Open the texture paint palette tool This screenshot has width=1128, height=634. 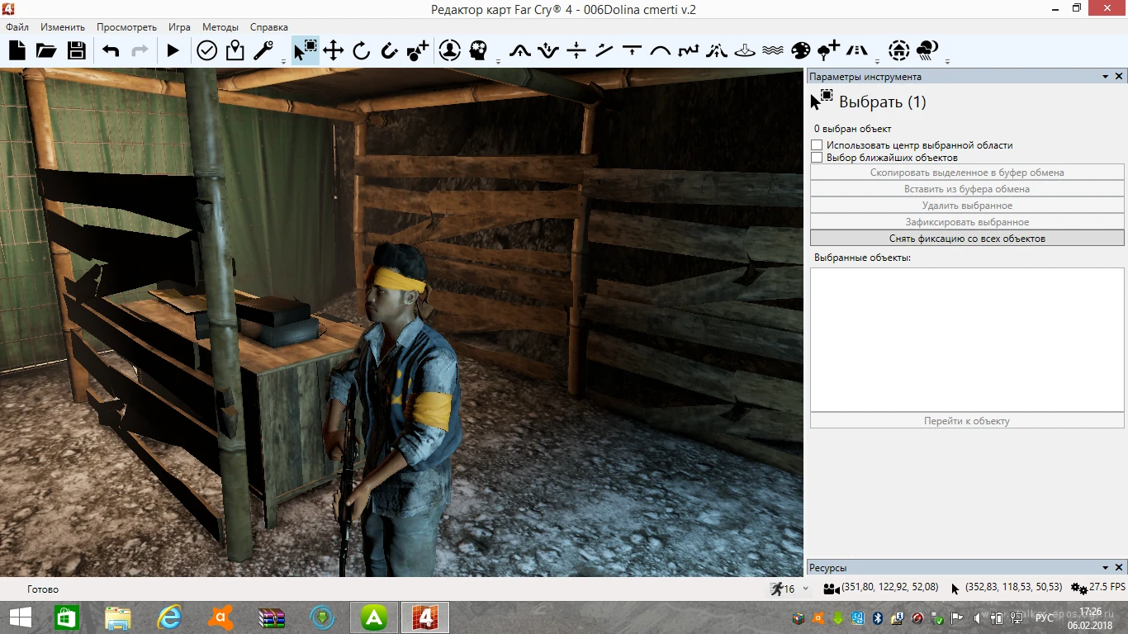(801, 50)
